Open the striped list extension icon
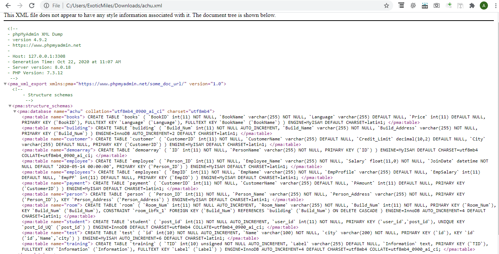 point(401,6)
